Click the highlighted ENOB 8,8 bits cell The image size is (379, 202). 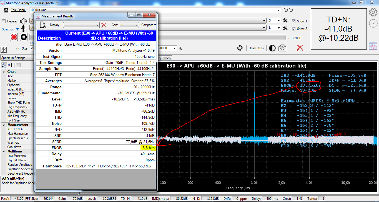pyautogui.click(x=109, y=148)
